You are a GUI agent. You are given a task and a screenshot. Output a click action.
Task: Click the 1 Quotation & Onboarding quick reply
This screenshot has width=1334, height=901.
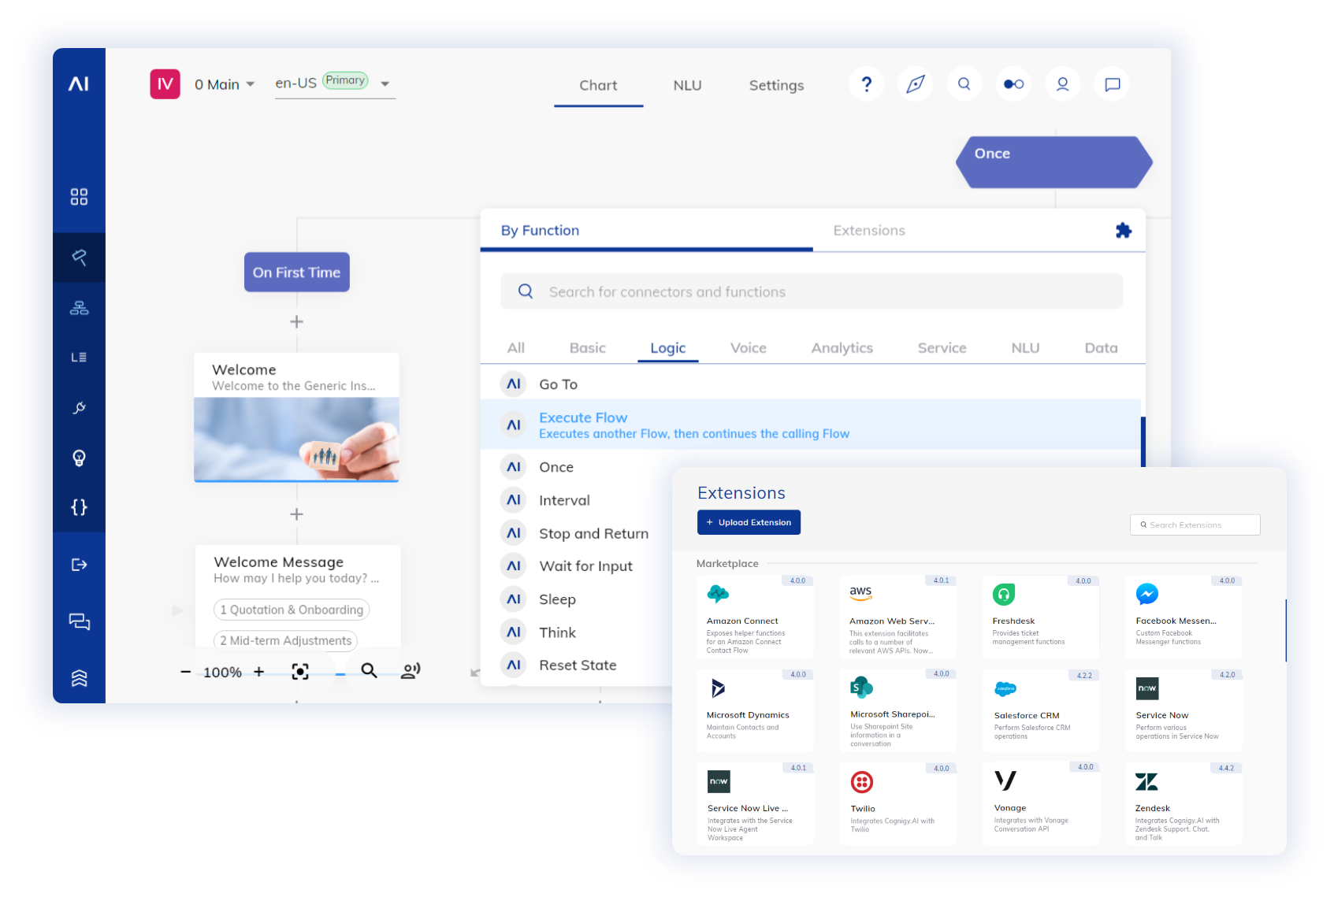292,610
